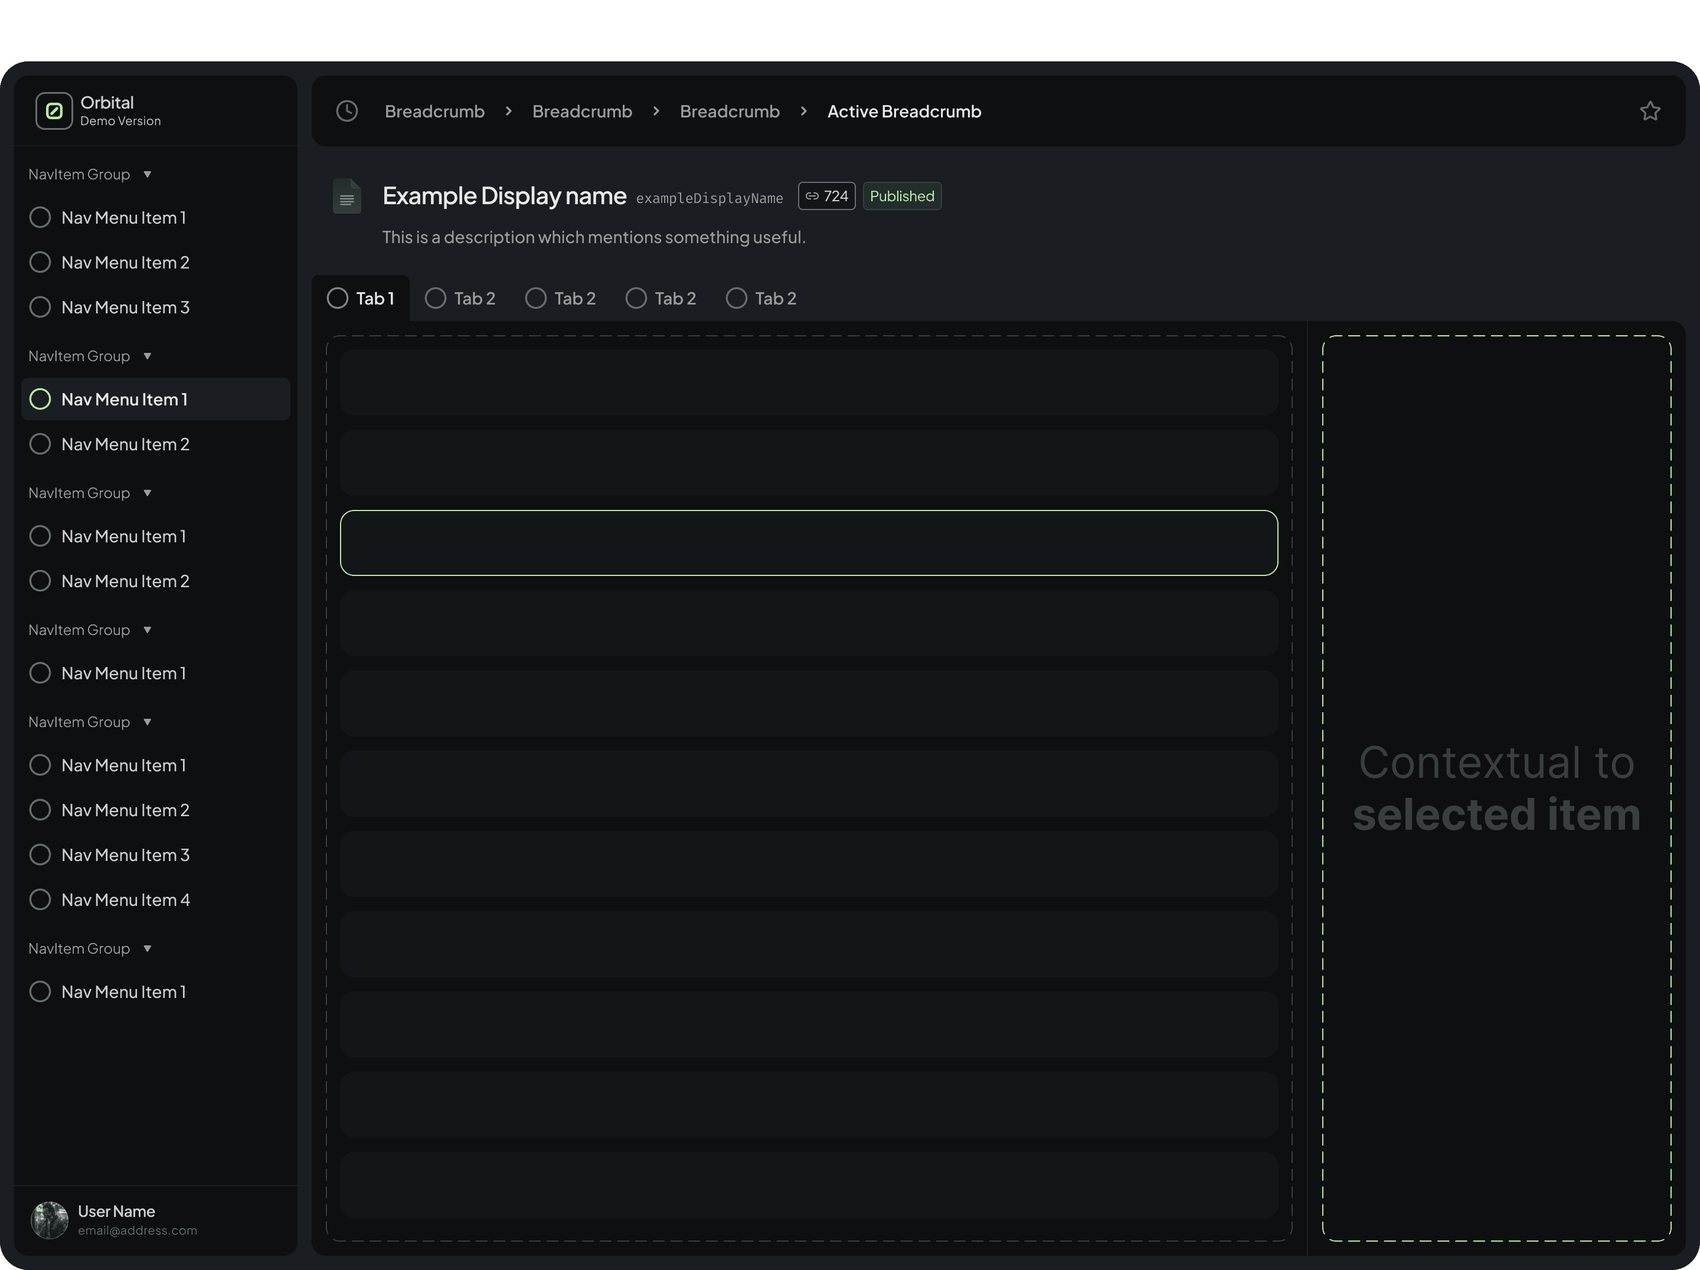Click the document icon beside the display name
Viewport: 1700px width, 1270px height.
tap(346, 197)
